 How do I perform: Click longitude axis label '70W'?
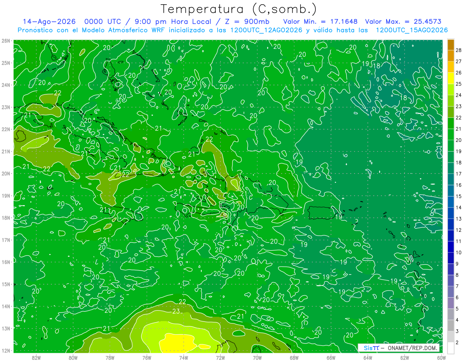(257, 358)
